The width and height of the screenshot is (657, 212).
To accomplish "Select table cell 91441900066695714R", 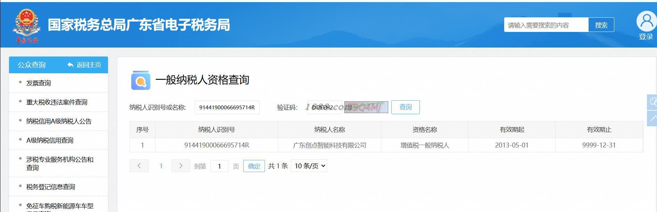I will coord(217,145).
